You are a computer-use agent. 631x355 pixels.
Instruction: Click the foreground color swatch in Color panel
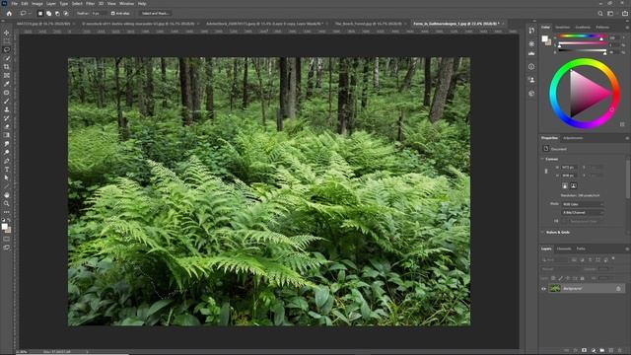tap(544, 38)
